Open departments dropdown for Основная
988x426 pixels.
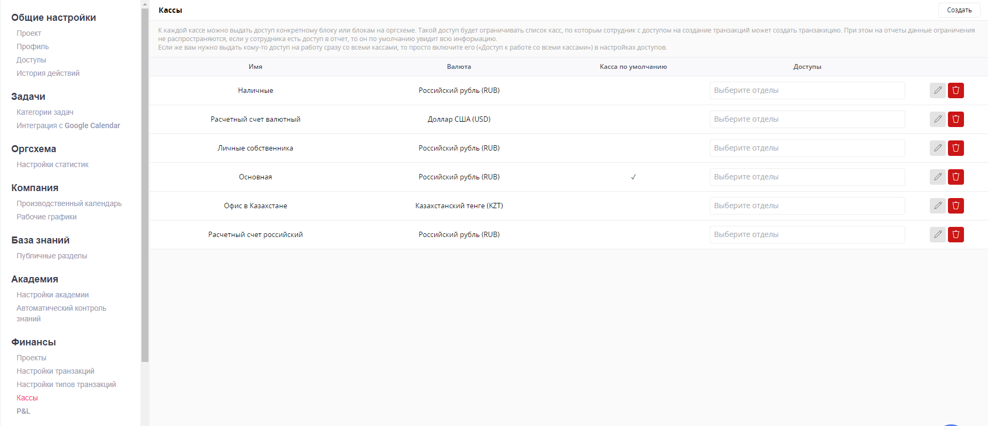tap(806, 177)
